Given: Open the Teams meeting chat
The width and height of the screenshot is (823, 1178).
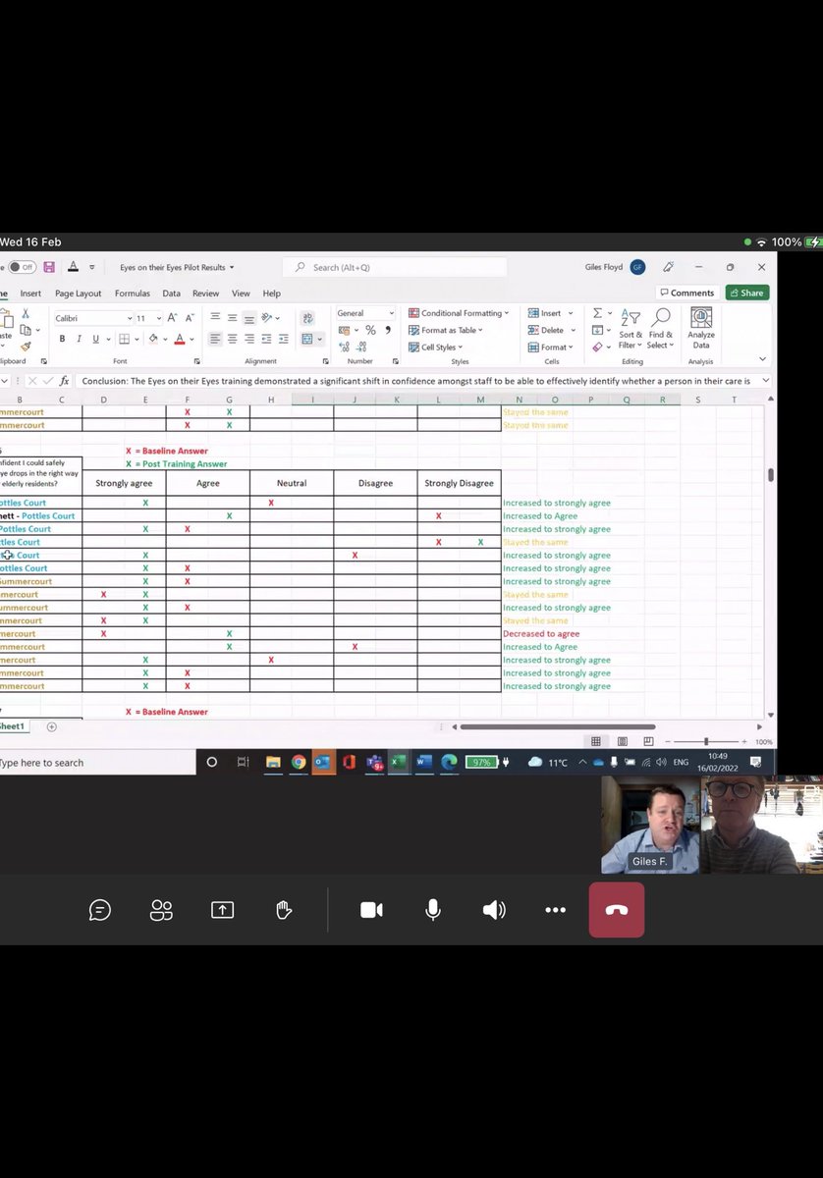Looking at the screenshot, I should 99,910.
